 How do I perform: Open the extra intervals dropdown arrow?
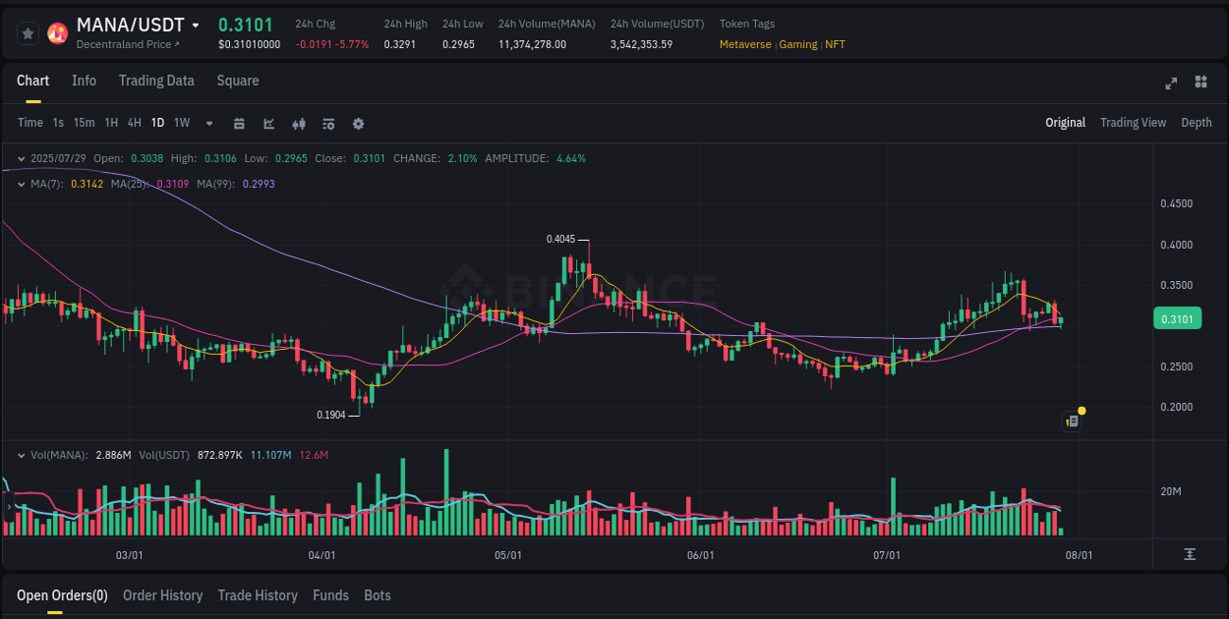coord(208,124)
